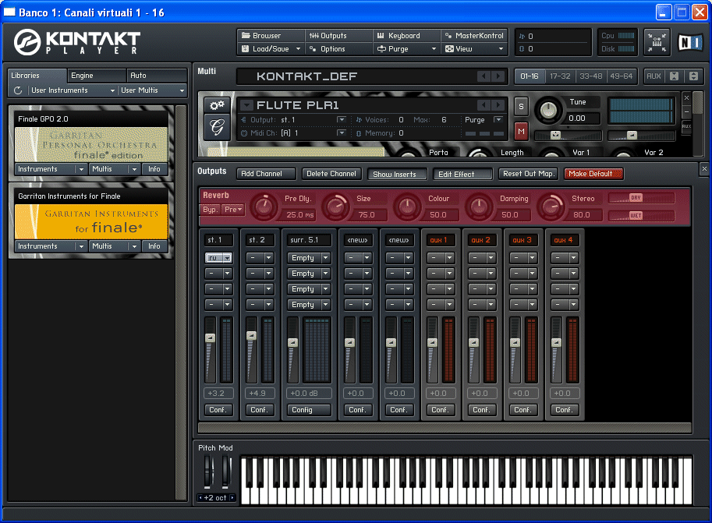The image size is (712, 523).
Task: Open the reverb Pre dropdown
Action: point(233,210)
